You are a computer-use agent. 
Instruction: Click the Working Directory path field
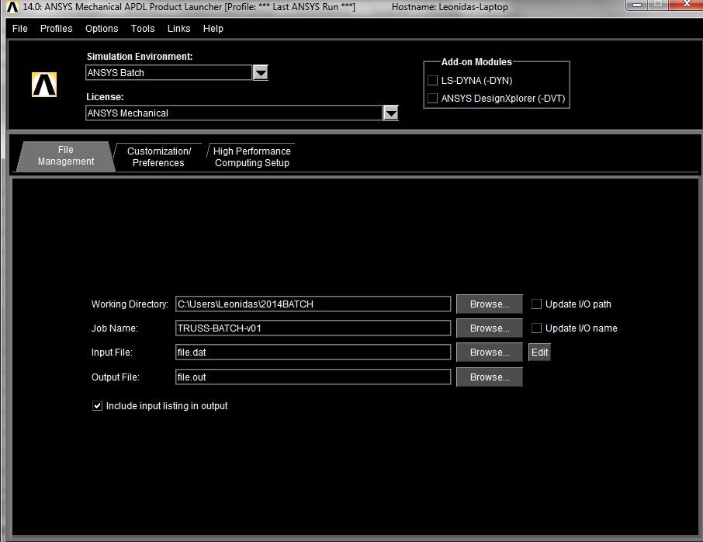click(x=313, y=304)
